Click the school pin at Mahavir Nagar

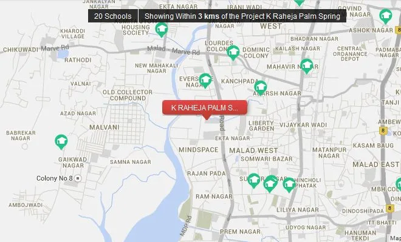point(306,66)
